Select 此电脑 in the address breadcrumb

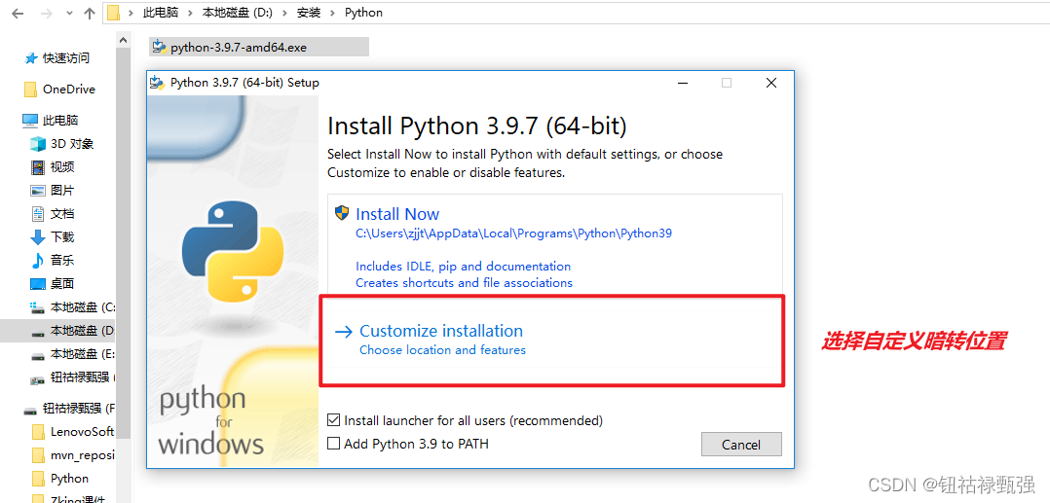(x=159, y=13)
